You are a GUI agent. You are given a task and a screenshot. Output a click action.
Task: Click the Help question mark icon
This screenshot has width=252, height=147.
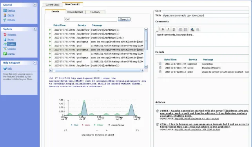tap(5, 68)
